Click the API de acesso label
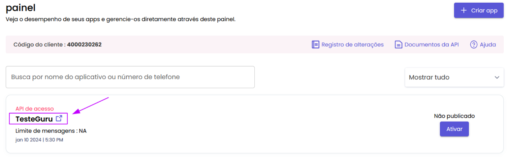The width and height of the screenshot is (509, 158). [35, 109]
